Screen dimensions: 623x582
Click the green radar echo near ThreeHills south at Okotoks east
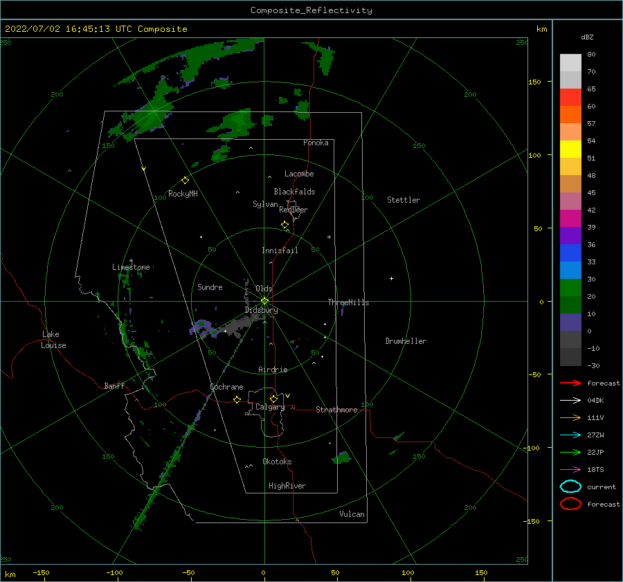[x=342, y=457]
